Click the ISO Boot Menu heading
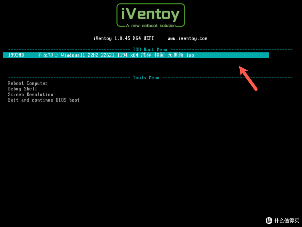The width and height of the screenshot is (302, 227). pos(150,50)
